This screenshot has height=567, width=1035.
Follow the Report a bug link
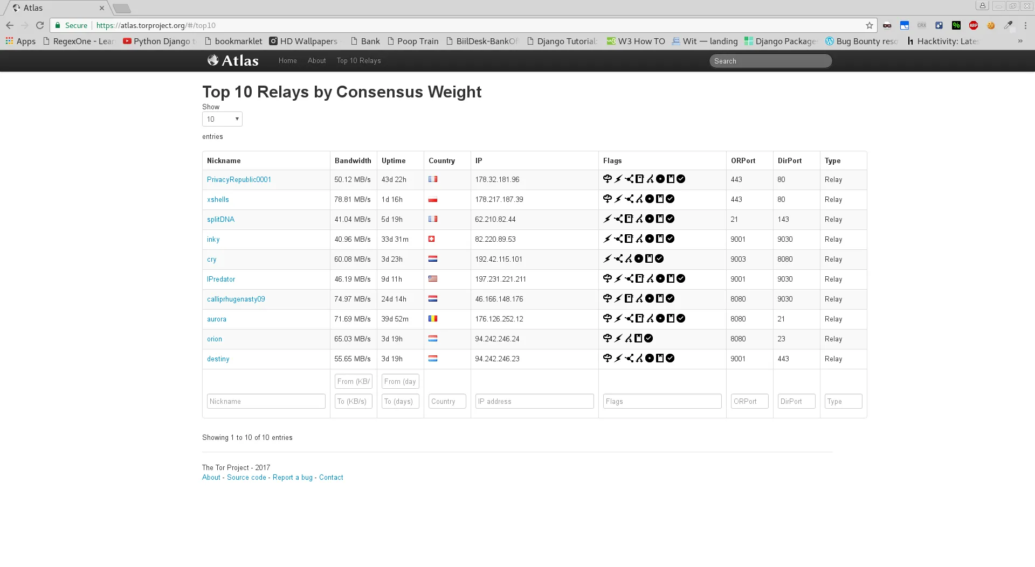pyautogui.click(x=293, y=477)
